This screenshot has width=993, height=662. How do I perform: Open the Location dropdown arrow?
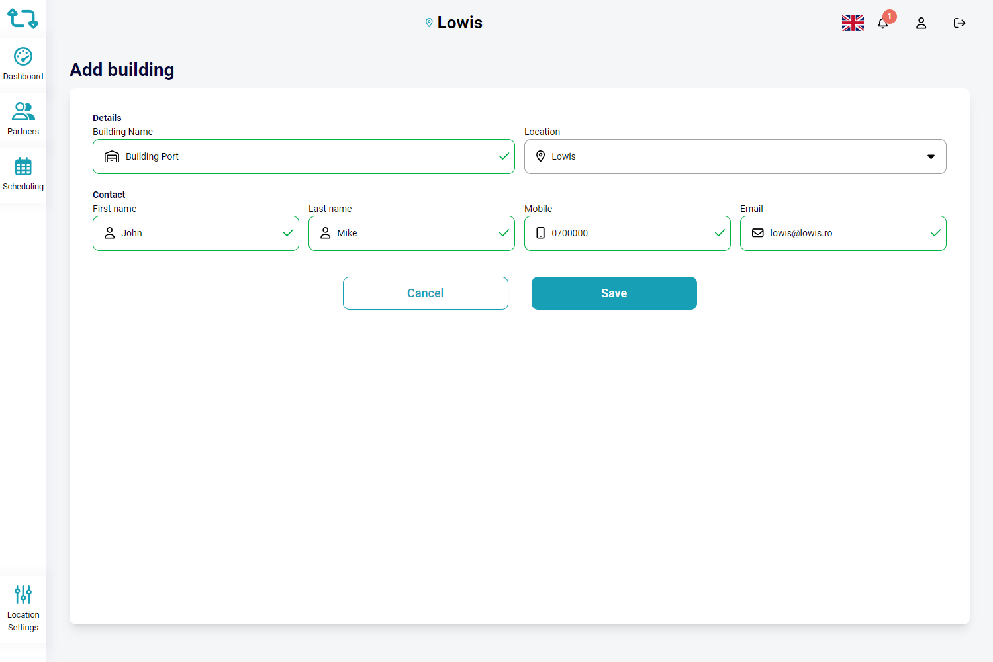tap(931, 157)
